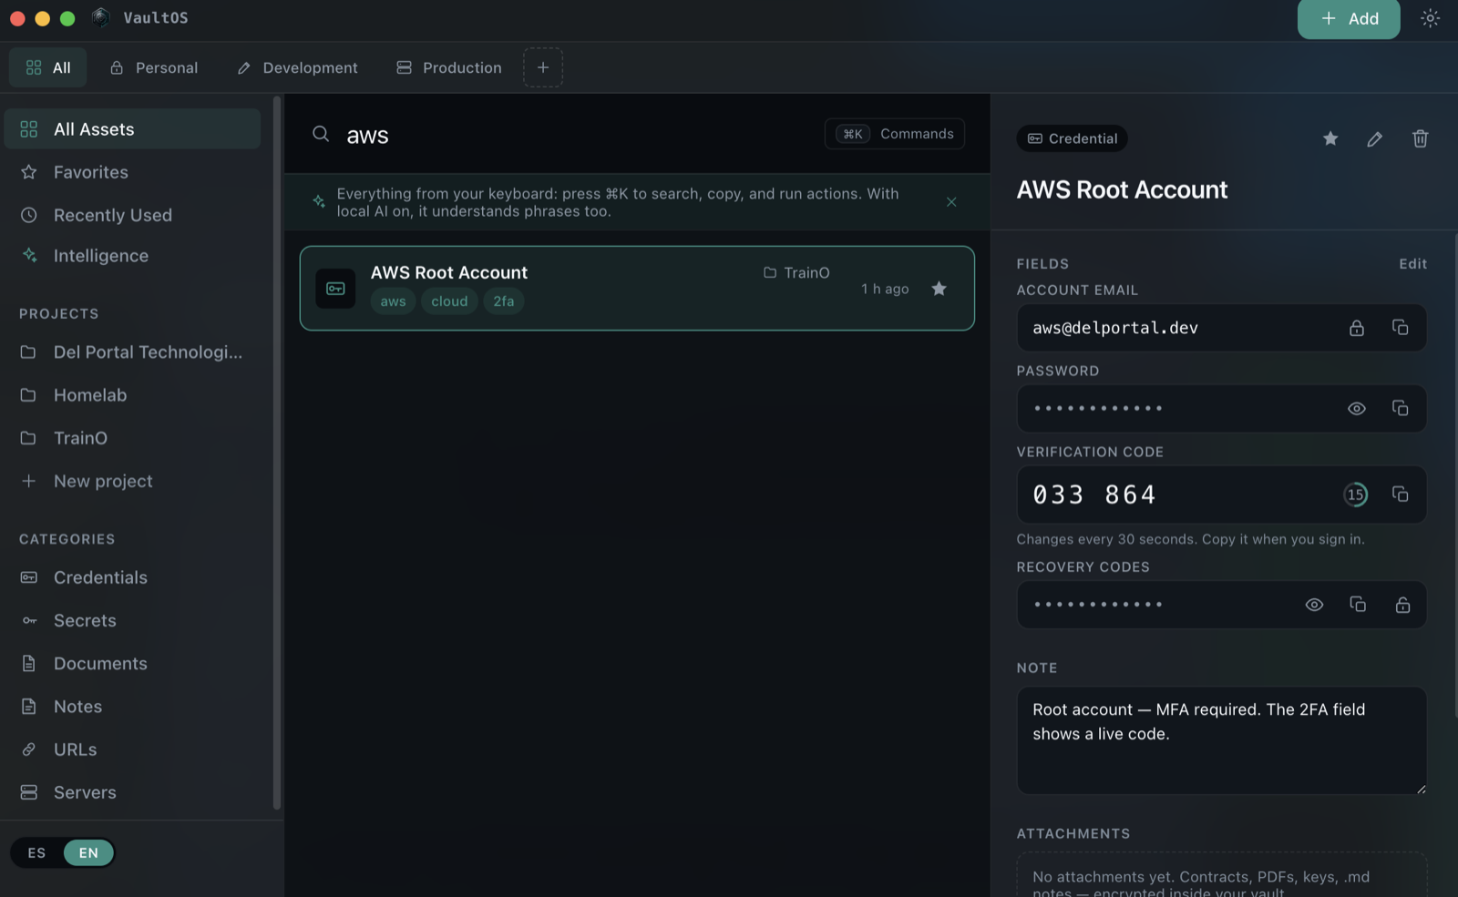
Task: Copy the password
Action: pyautogui.click(x=1401, y=409)
